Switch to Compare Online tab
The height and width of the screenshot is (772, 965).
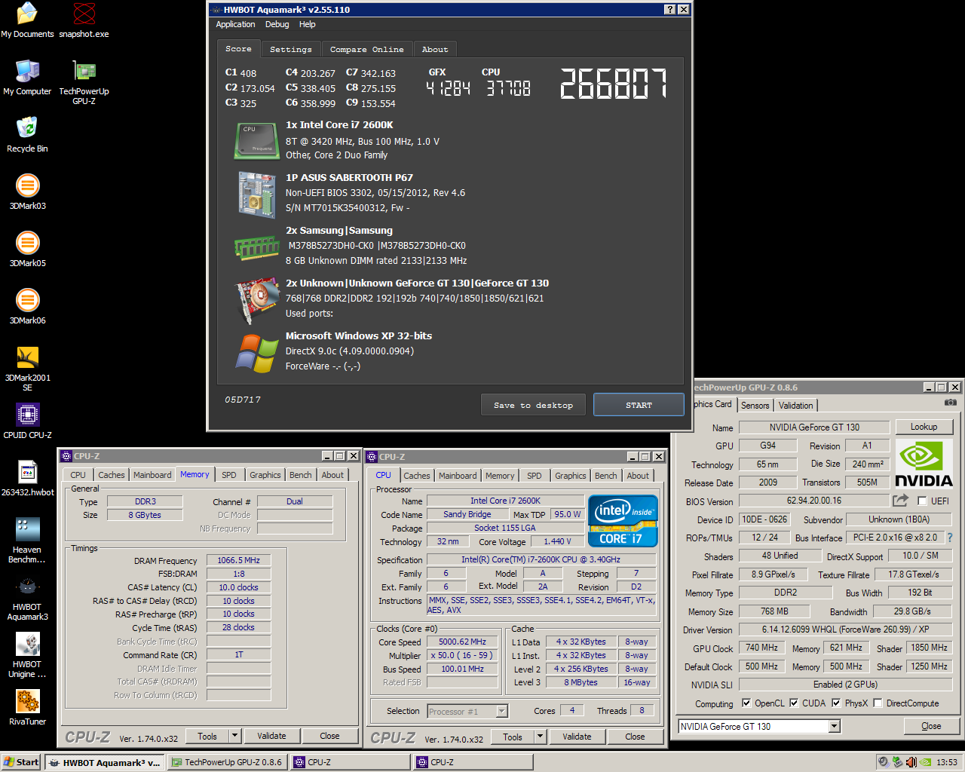[367, 49]
